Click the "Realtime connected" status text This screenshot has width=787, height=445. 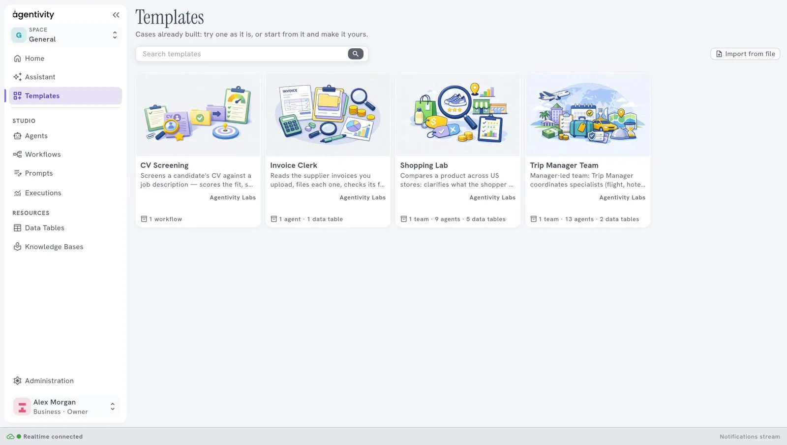click(53, 437)
